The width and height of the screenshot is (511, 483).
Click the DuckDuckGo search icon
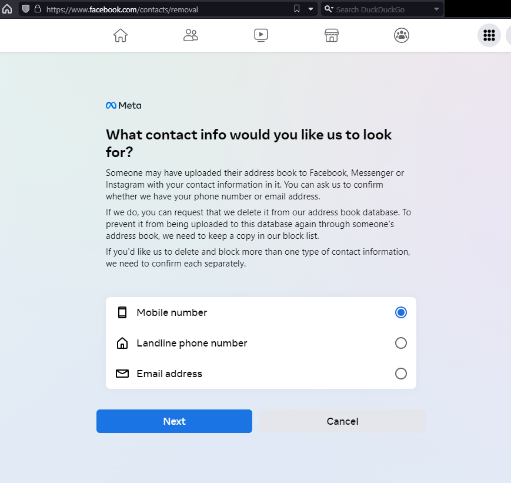click(329, 9)
